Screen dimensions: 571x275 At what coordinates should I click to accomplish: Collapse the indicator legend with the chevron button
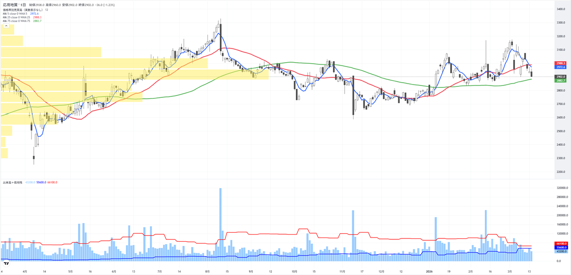coord(7,26)
